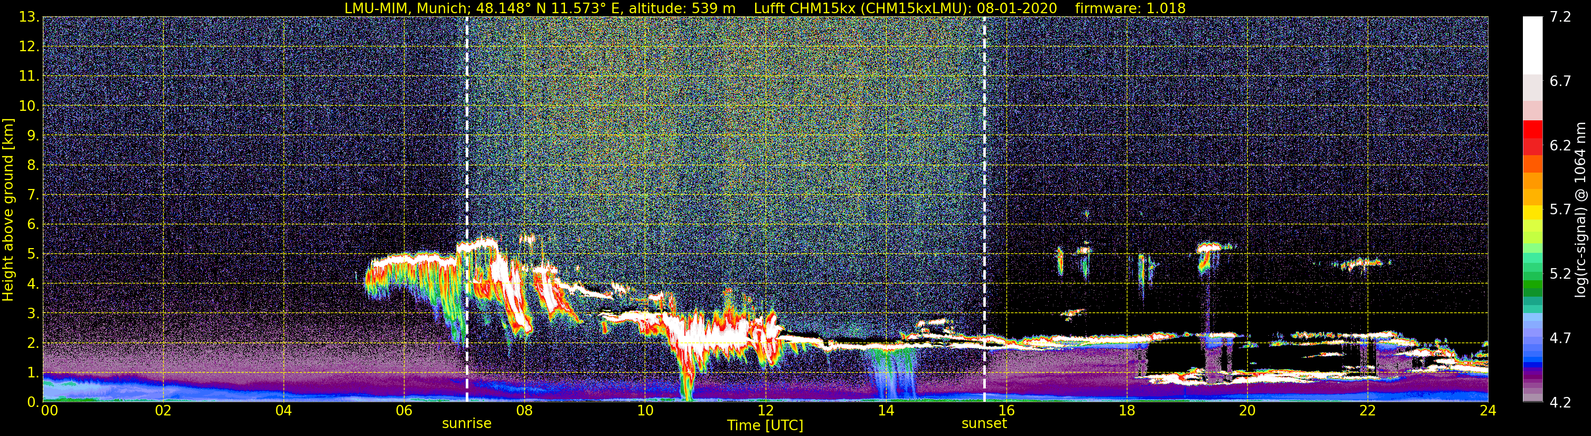
Task: Click the dashed sunrise marker line
Action: click(467, 210)
